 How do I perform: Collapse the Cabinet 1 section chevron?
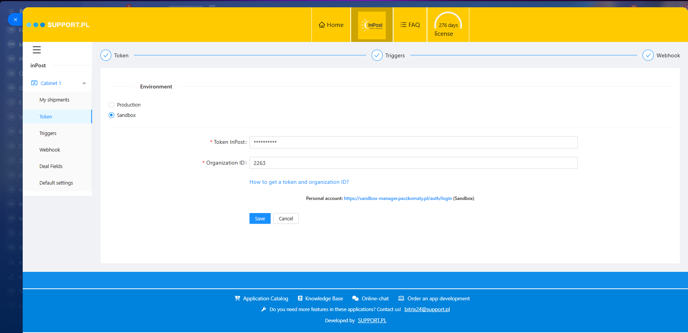point(84,83)
